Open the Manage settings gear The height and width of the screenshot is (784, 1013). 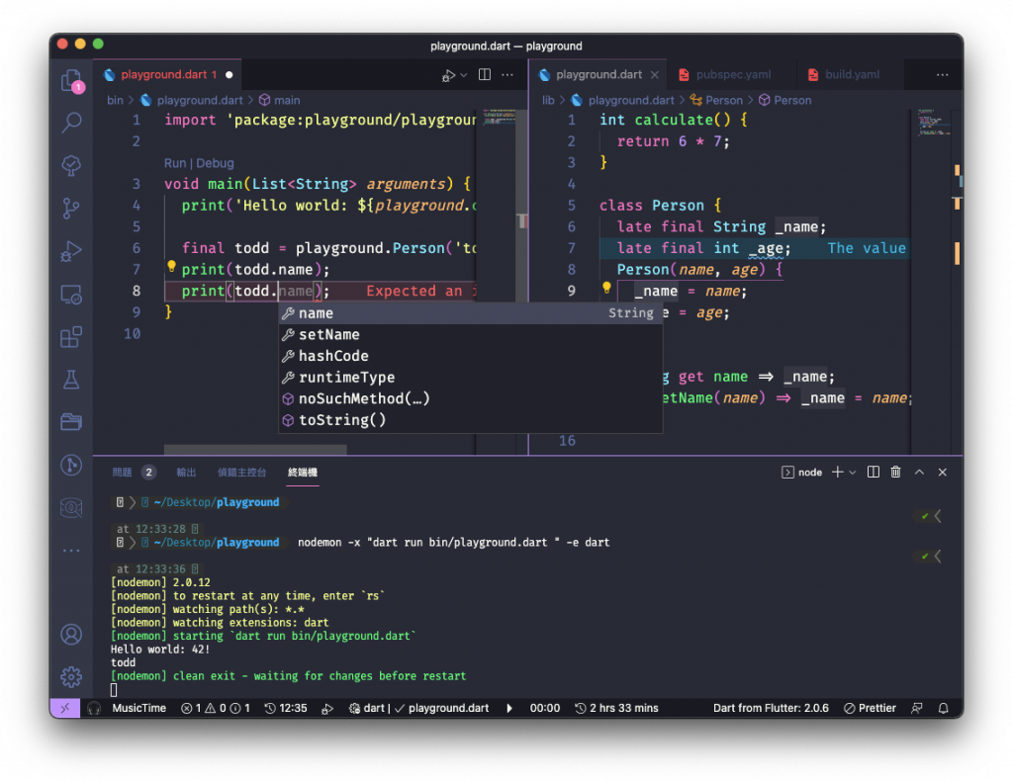(71, 677)
